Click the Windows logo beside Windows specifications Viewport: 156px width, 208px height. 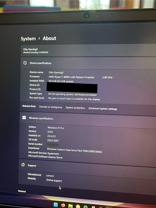(x=24, y=118)
